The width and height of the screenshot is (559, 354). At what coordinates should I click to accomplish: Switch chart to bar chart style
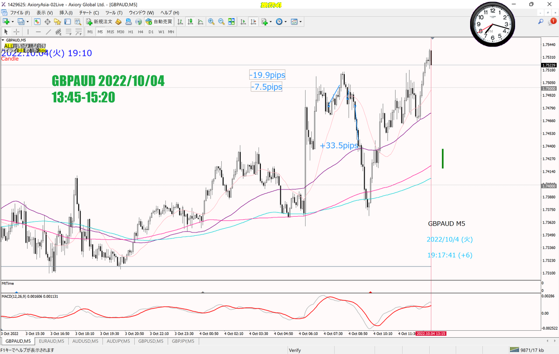180,21
